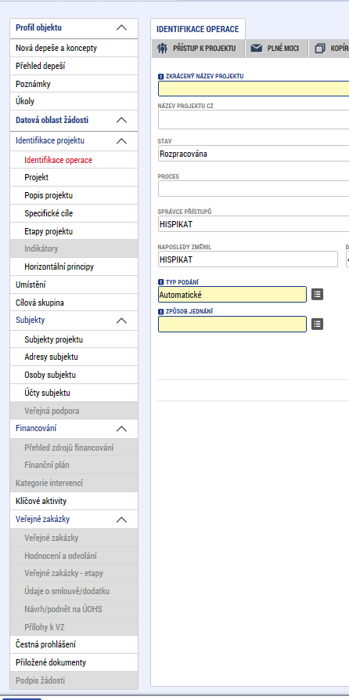Open Čestná prohlášení in sidebar
Viewport: 349px width, 700px height.
click(x=74, y=644)
